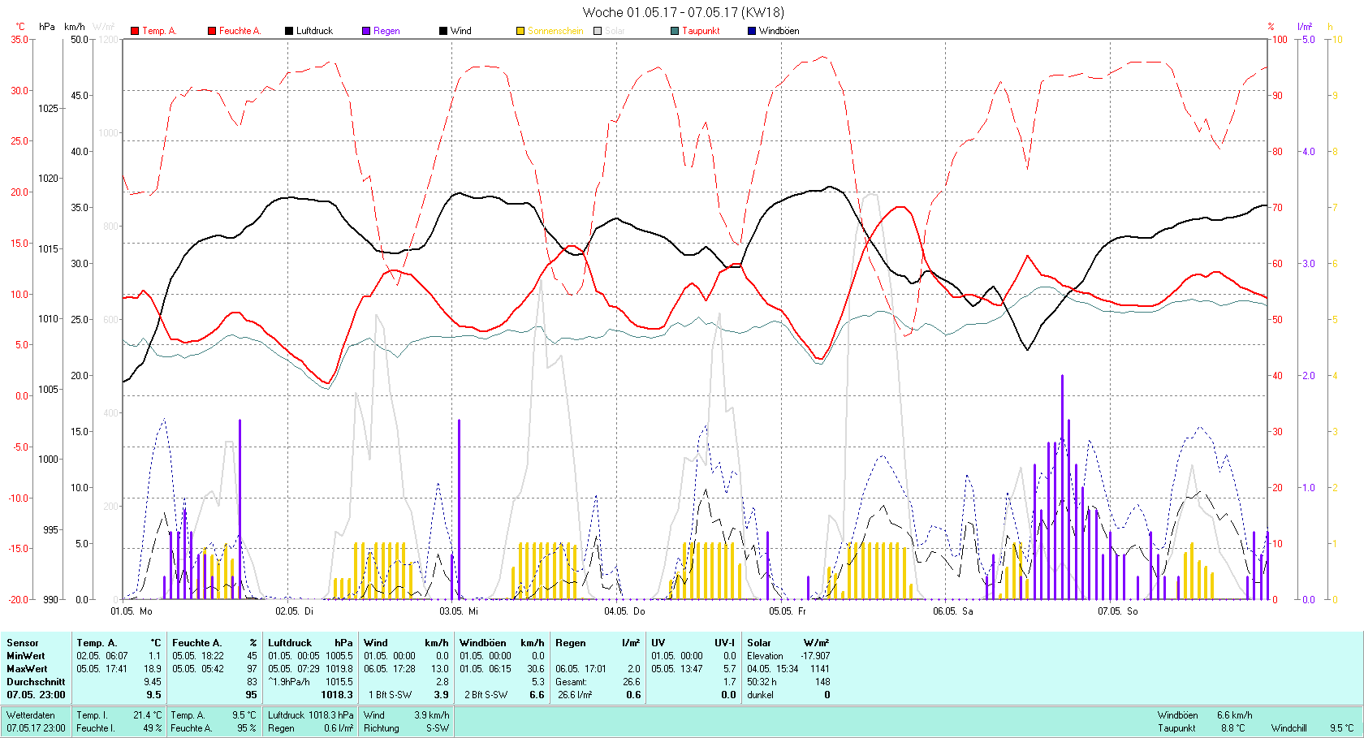Click the Regen legend label
Screen dimensions: 1364x738
[386, 31]
